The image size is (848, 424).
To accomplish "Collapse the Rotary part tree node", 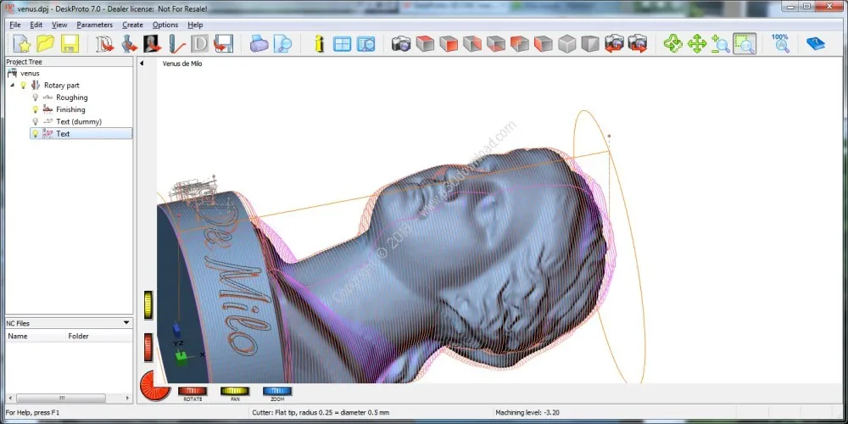I will click(x=12, y=86).
